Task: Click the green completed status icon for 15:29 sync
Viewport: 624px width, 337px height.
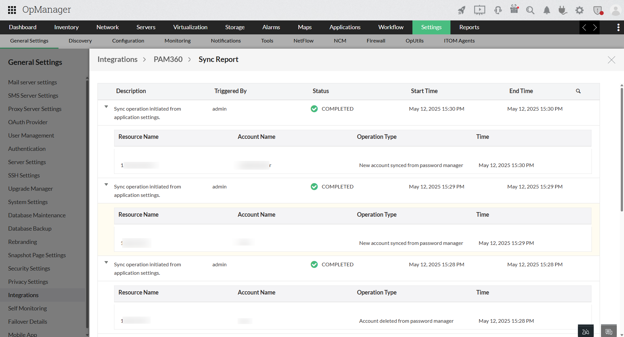Action: tap(314, 187)
